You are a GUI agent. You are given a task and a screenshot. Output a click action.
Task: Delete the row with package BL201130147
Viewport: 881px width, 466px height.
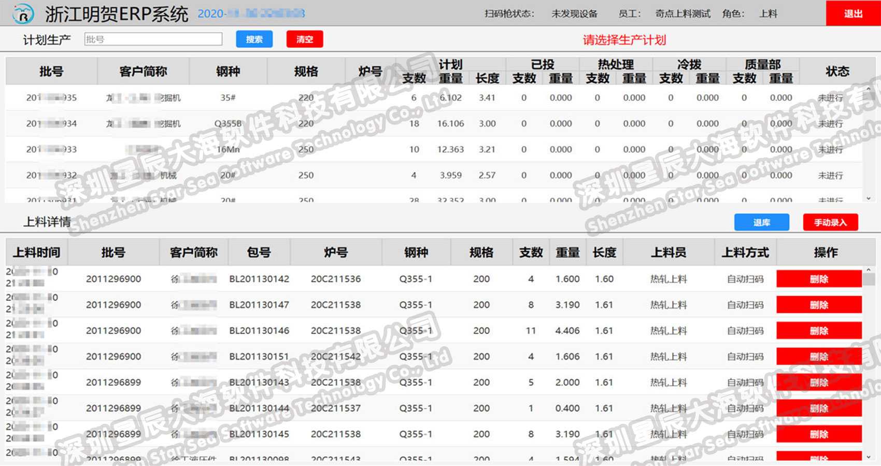click(819, 305)
